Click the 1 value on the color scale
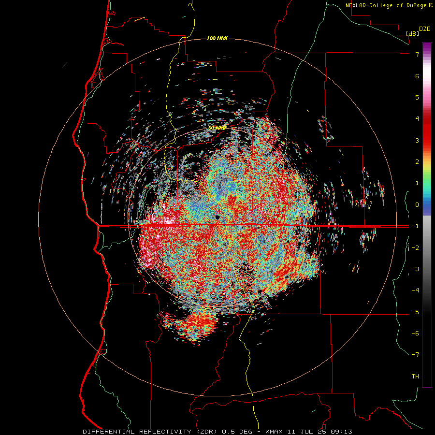The height and width of the screenshot is (435, 435). coord(417,183)
